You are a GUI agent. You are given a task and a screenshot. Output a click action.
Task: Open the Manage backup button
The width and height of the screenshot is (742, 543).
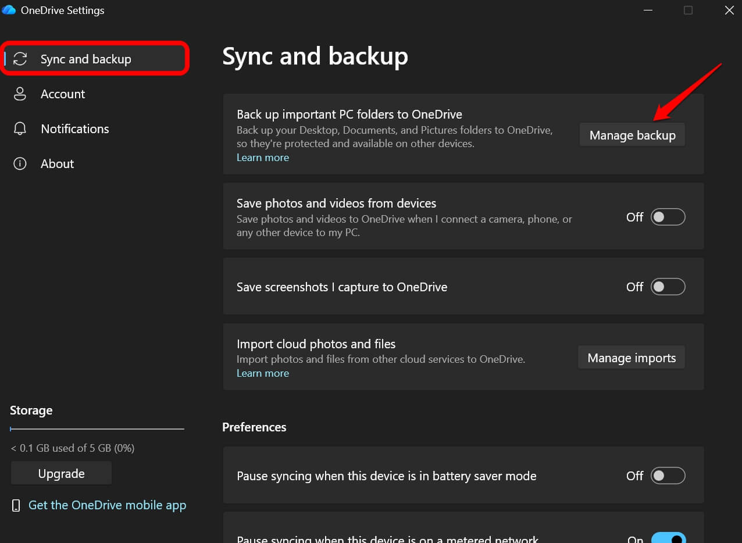pyautogui.click(x=632, y=135)
